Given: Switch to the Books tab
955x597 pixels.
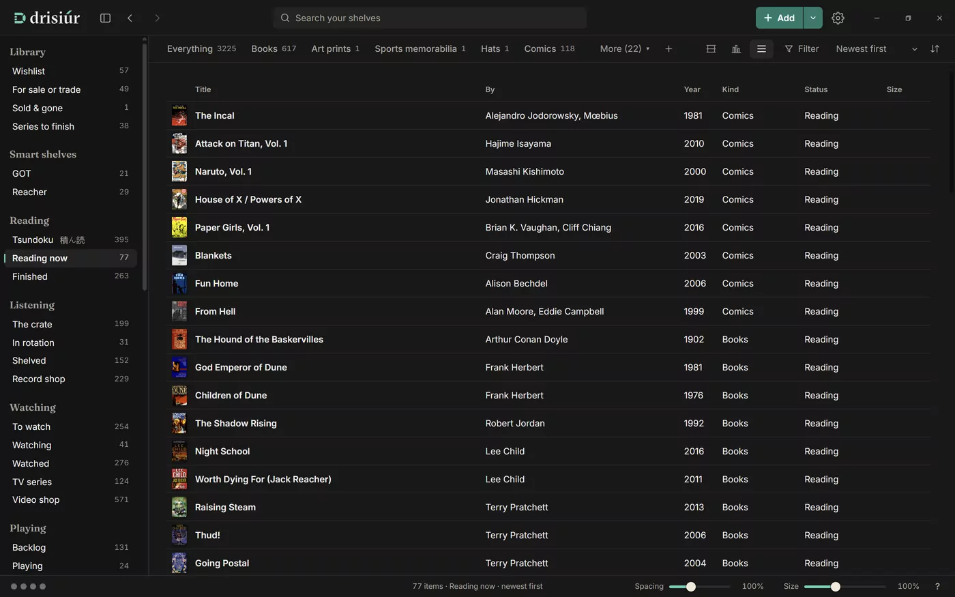Looking at the screenshot, I should pos(274,48).
